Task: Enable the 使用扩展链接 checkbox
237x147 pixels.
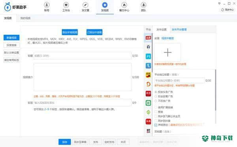Action: (x=156, y=107)
